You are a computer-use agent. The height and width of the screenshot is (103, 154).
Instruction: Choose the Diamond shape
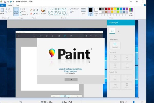(x=52, y=12)
